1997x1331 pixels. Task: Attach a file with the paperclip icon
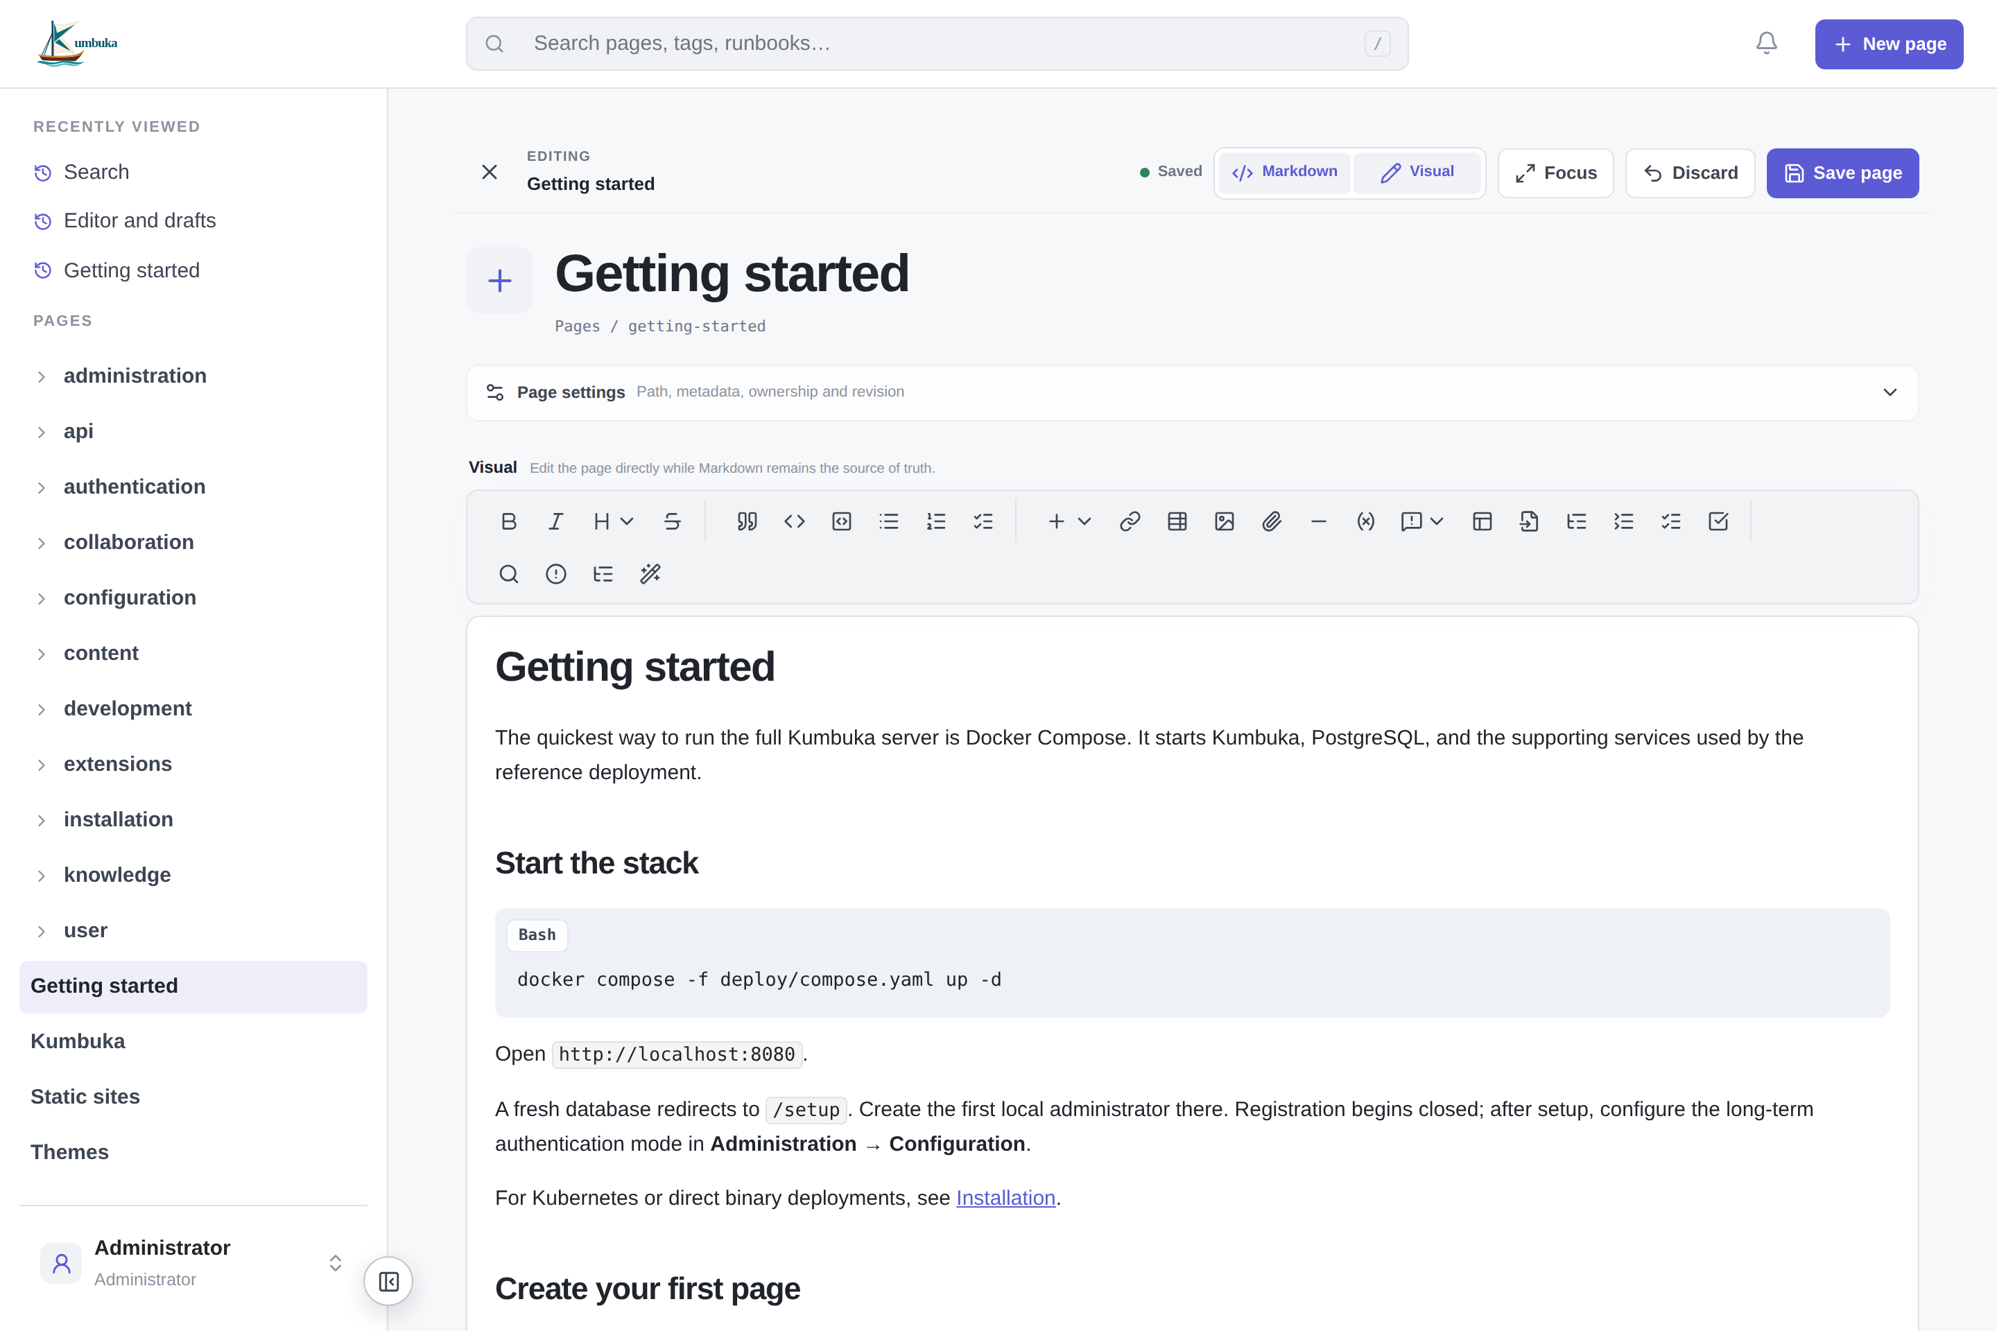click(1271, 521)
